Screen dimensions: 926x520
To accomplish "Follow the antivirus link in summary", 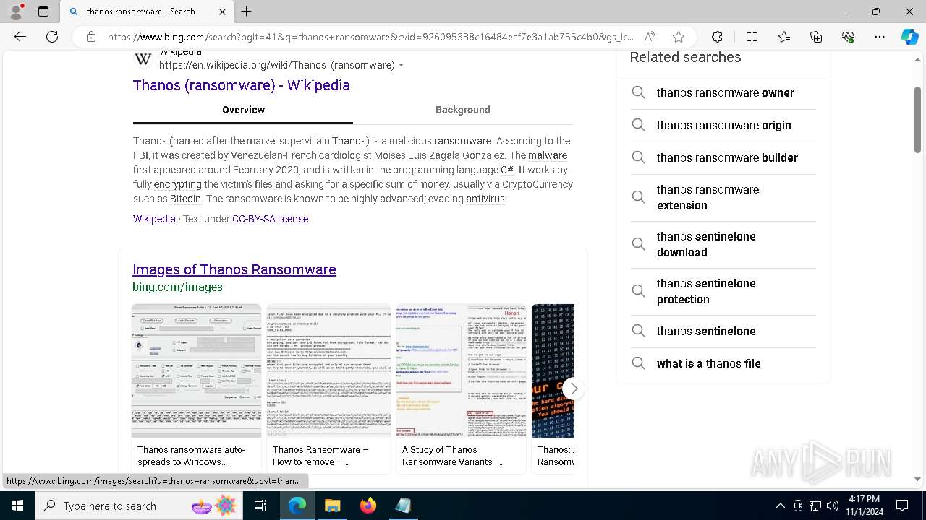I will click(x=485, y=199).
